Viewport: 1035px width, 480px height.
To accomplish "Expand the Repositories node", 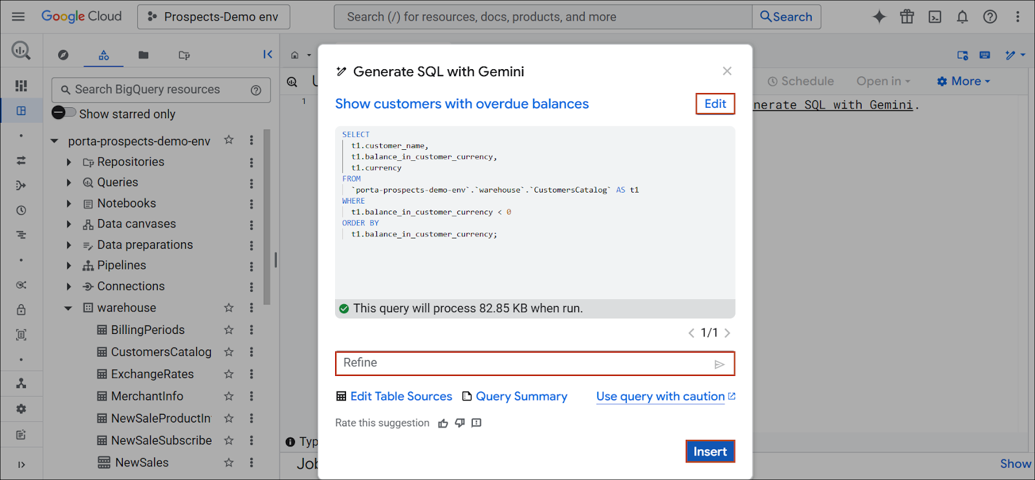I will click(69, 162).
